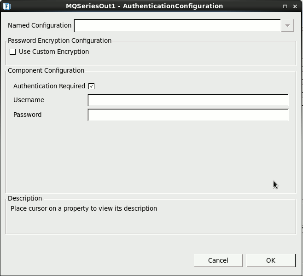Click the Username label
The height and width of the screenshot is (276, 303).
29,100
